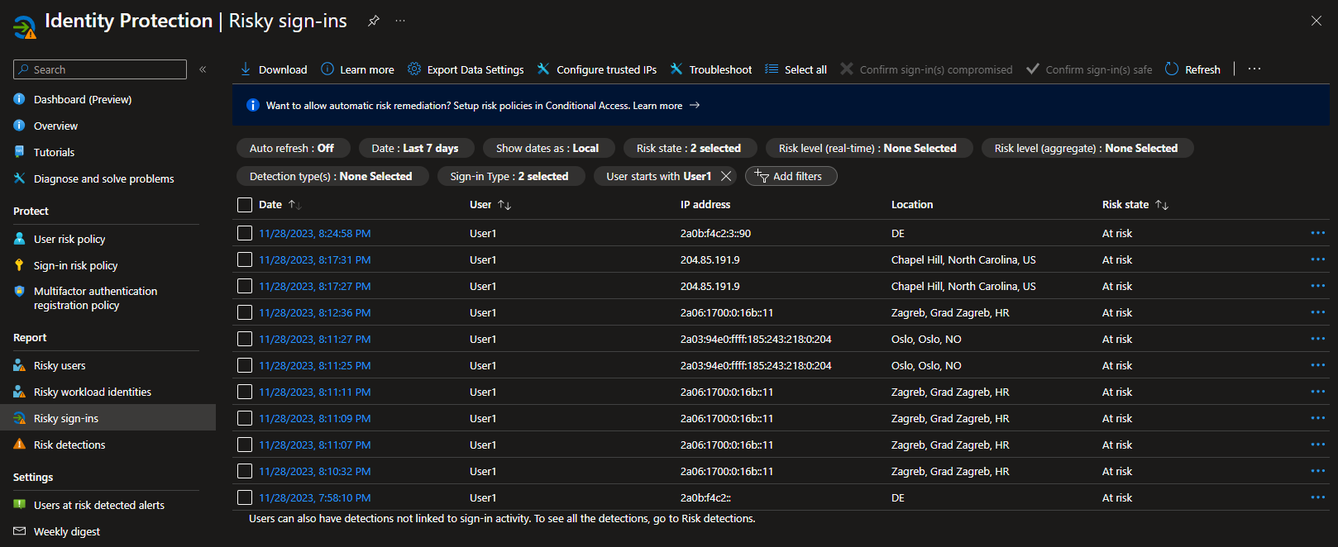Open the Diagnose and solve problems wrench icon
1338x547 pixels.
(x=20, y=178)
